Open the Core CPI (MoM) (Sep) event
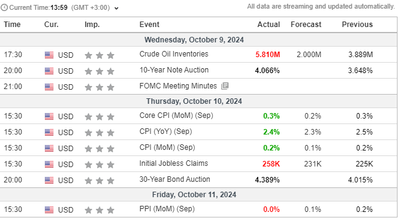This screenshot has height=223, width=400. tap(176, 115)
